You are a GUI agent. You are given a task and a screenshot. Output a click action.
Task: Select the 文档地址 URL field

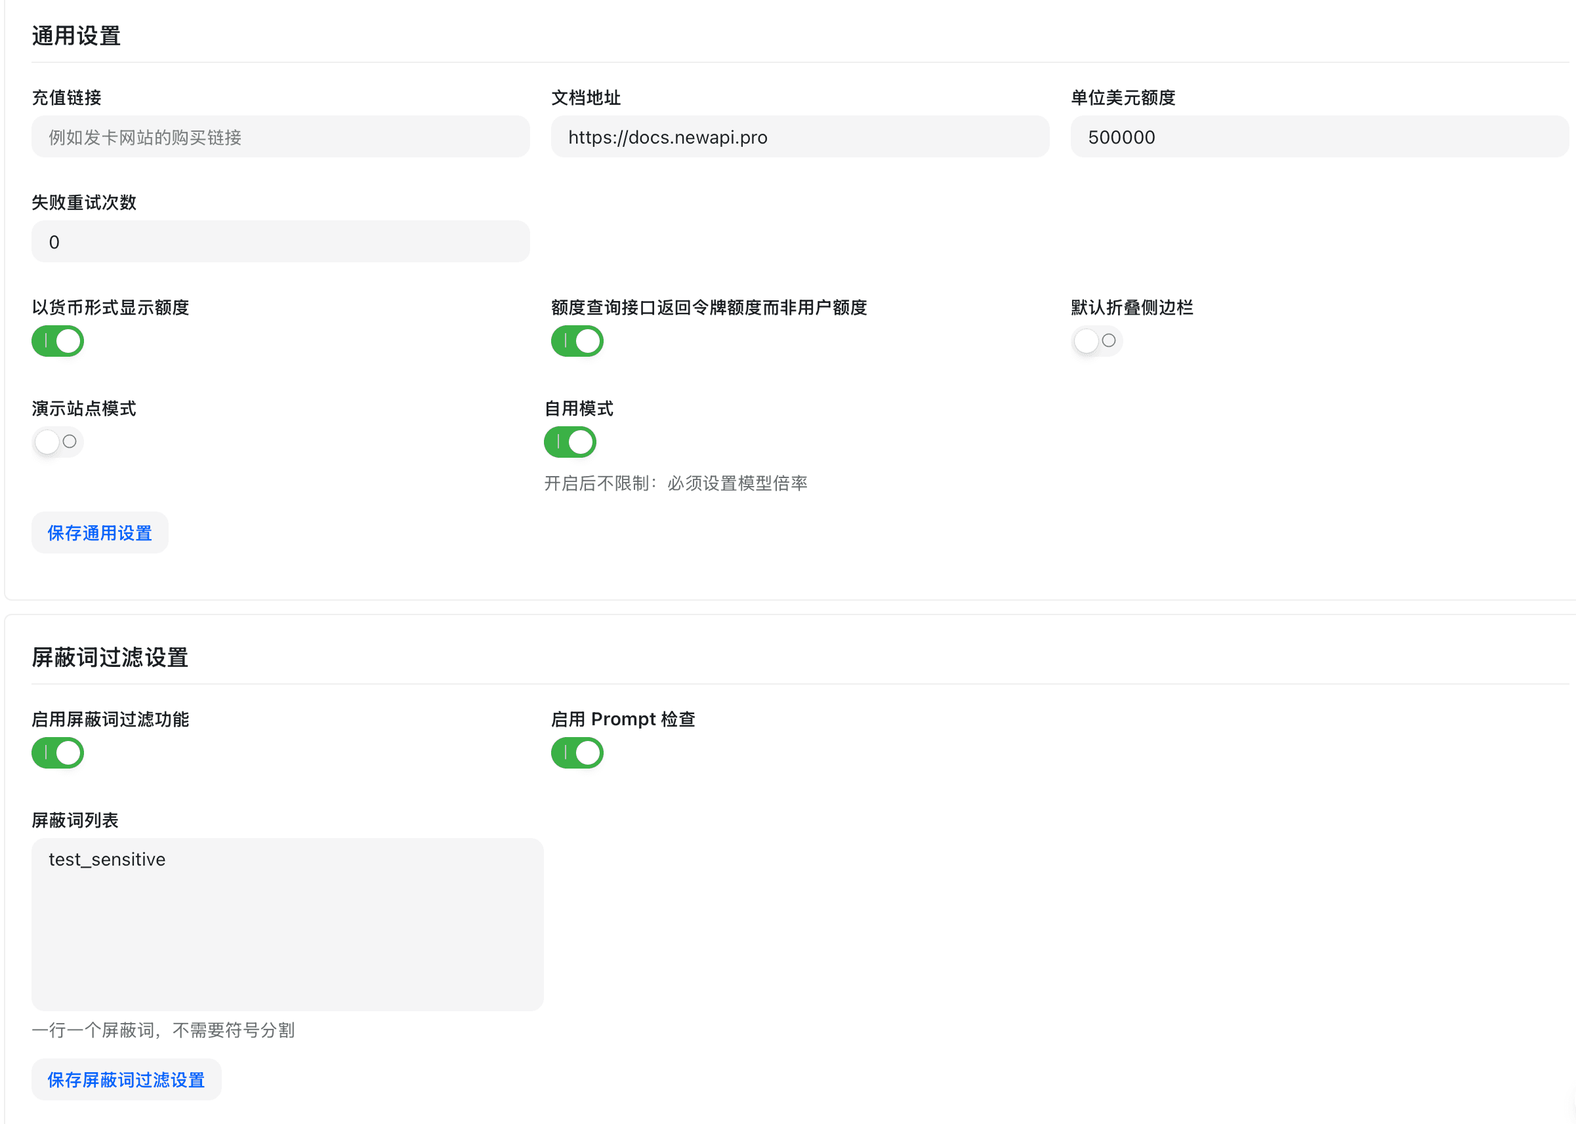click(x=800, y=136)
